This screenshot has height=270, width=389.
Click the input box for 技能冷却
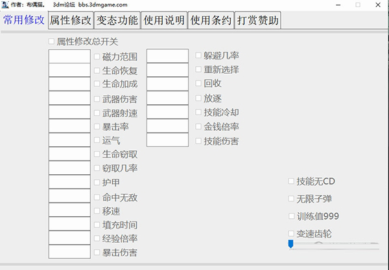pos(167,112)
